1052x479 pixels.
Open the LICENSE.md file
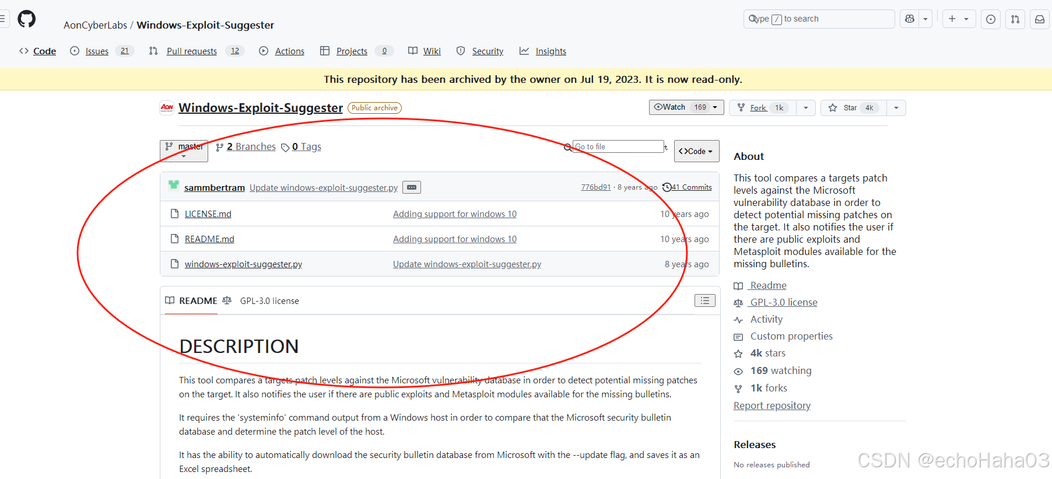coord(208,214)
